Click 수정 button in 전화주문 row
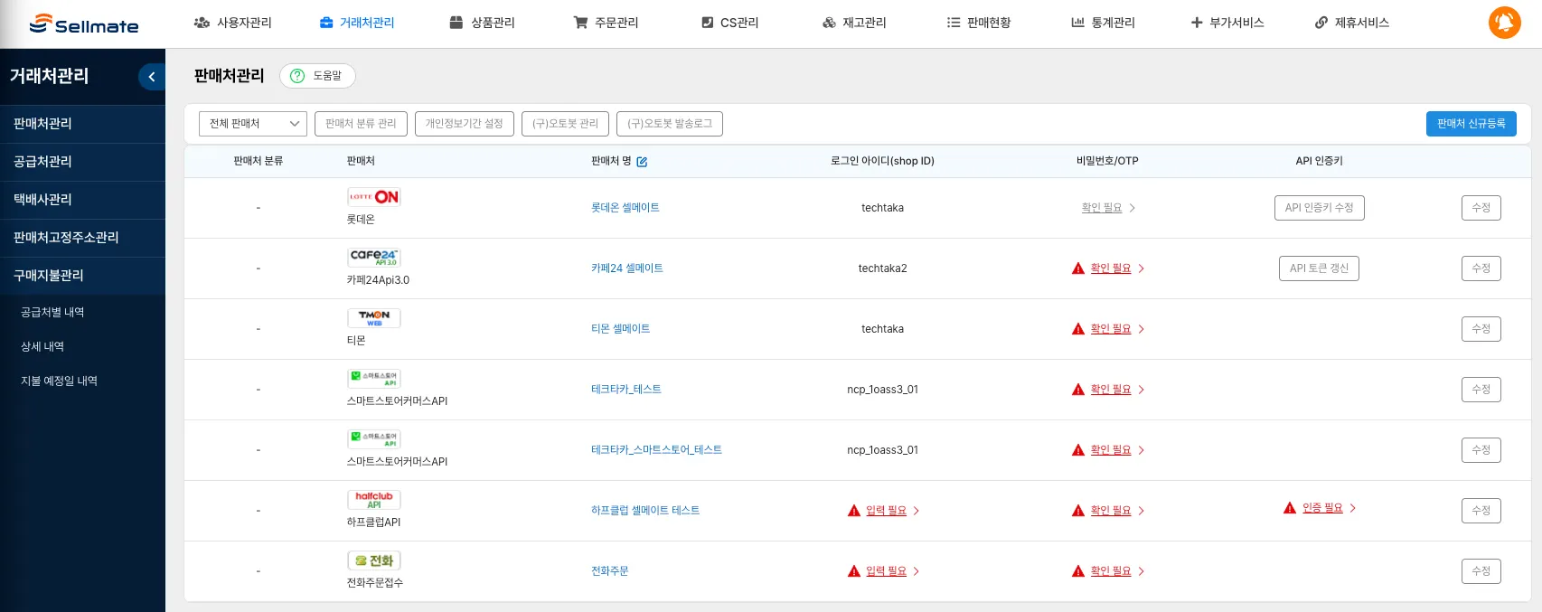 (1481, 571)
